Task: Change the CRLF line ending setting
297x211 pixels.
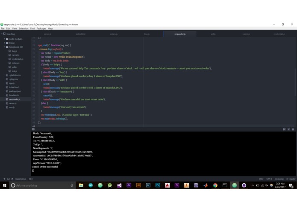Action: pyautogui.click(x=261, y=179)
